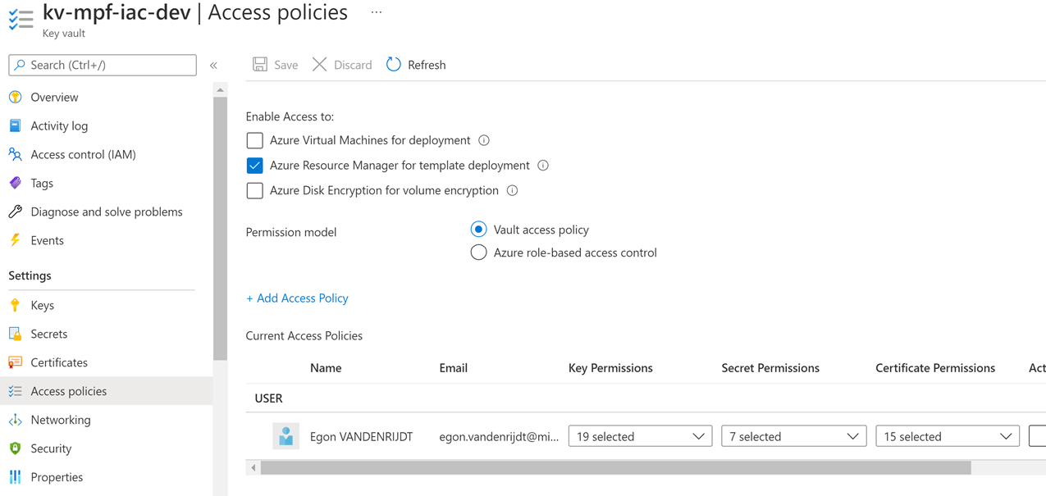This screenshot has width=1046, height=496.
Task: Collapse the sidebar with double chevron
Action: click(213, 66)
